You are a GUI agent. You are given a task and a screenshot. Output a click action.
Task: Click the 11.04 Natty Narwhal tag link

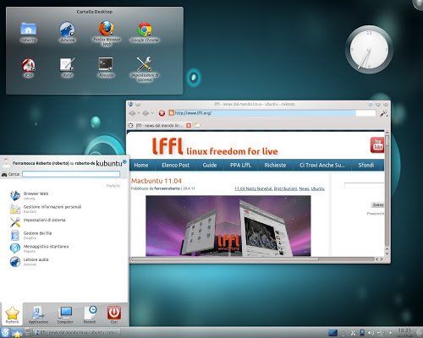(253, 188)
